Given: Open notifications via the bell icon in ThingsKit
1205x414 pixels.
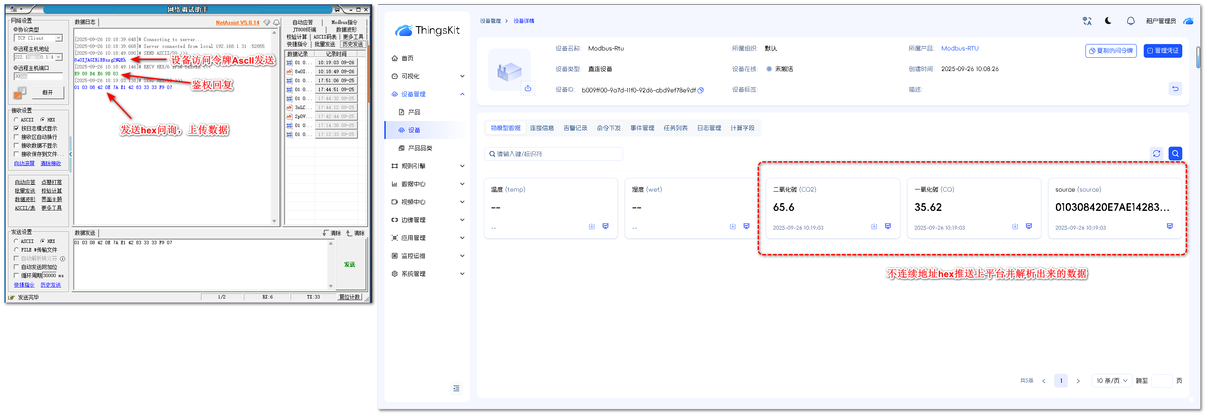Looking at the screenshot, I should click(x=1130, y=21).
